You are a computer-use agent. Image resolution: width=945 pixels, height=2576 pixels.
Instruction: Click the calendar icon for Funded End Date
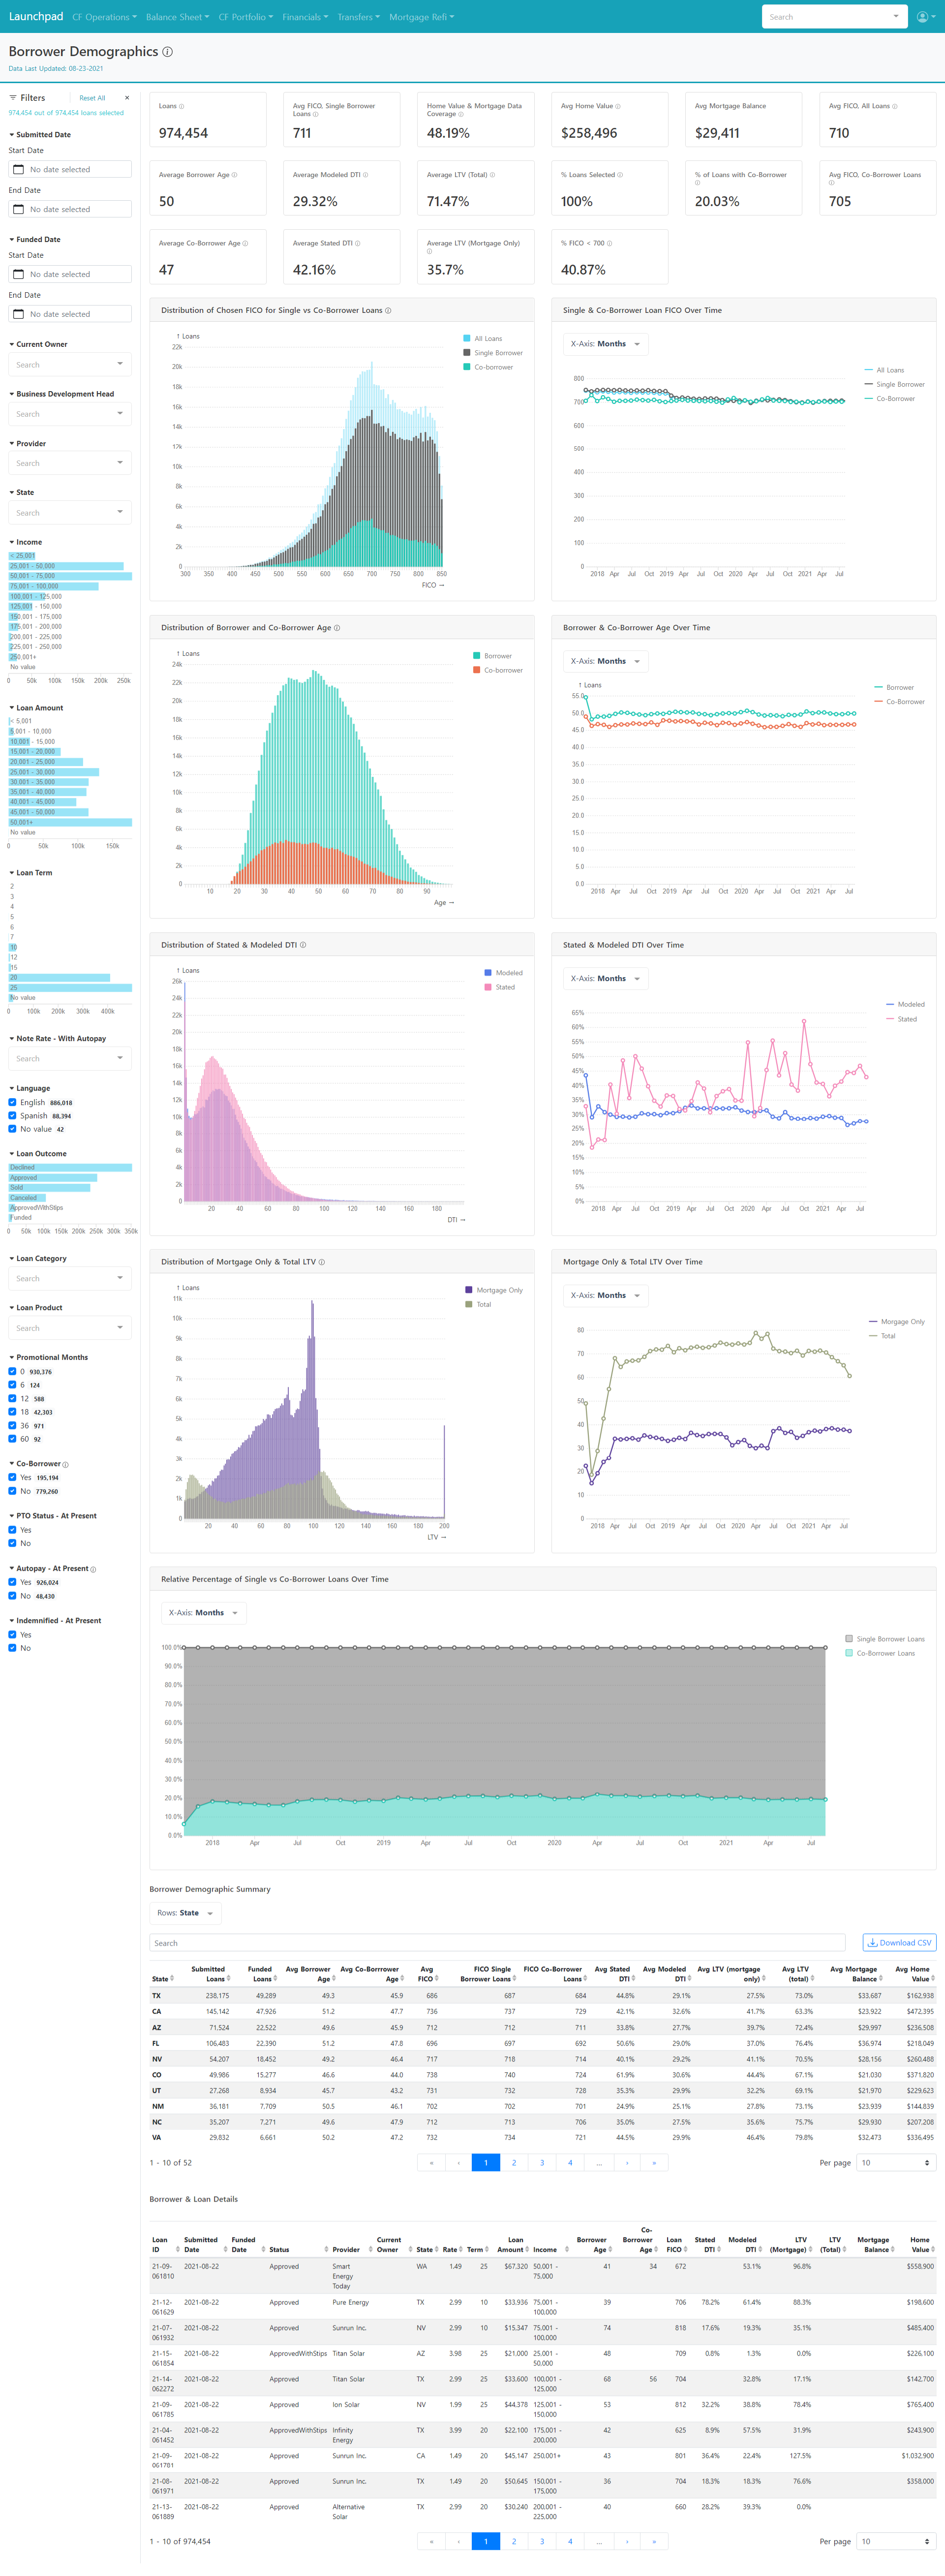click(x=18, y=314)
